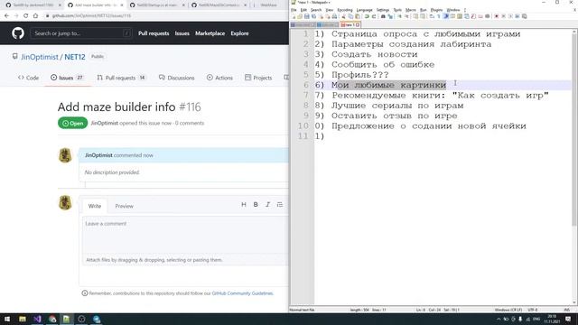
Task: Switch to the Preview tab of comment box
Action: [x=125, y=206]
